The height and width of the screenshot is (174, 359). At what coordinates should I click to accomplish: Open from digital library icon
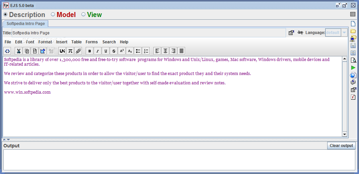[353, 38]
